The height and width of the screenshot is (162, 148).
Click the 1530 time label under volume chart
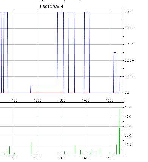pyautogui.click(x=110, y=158)
